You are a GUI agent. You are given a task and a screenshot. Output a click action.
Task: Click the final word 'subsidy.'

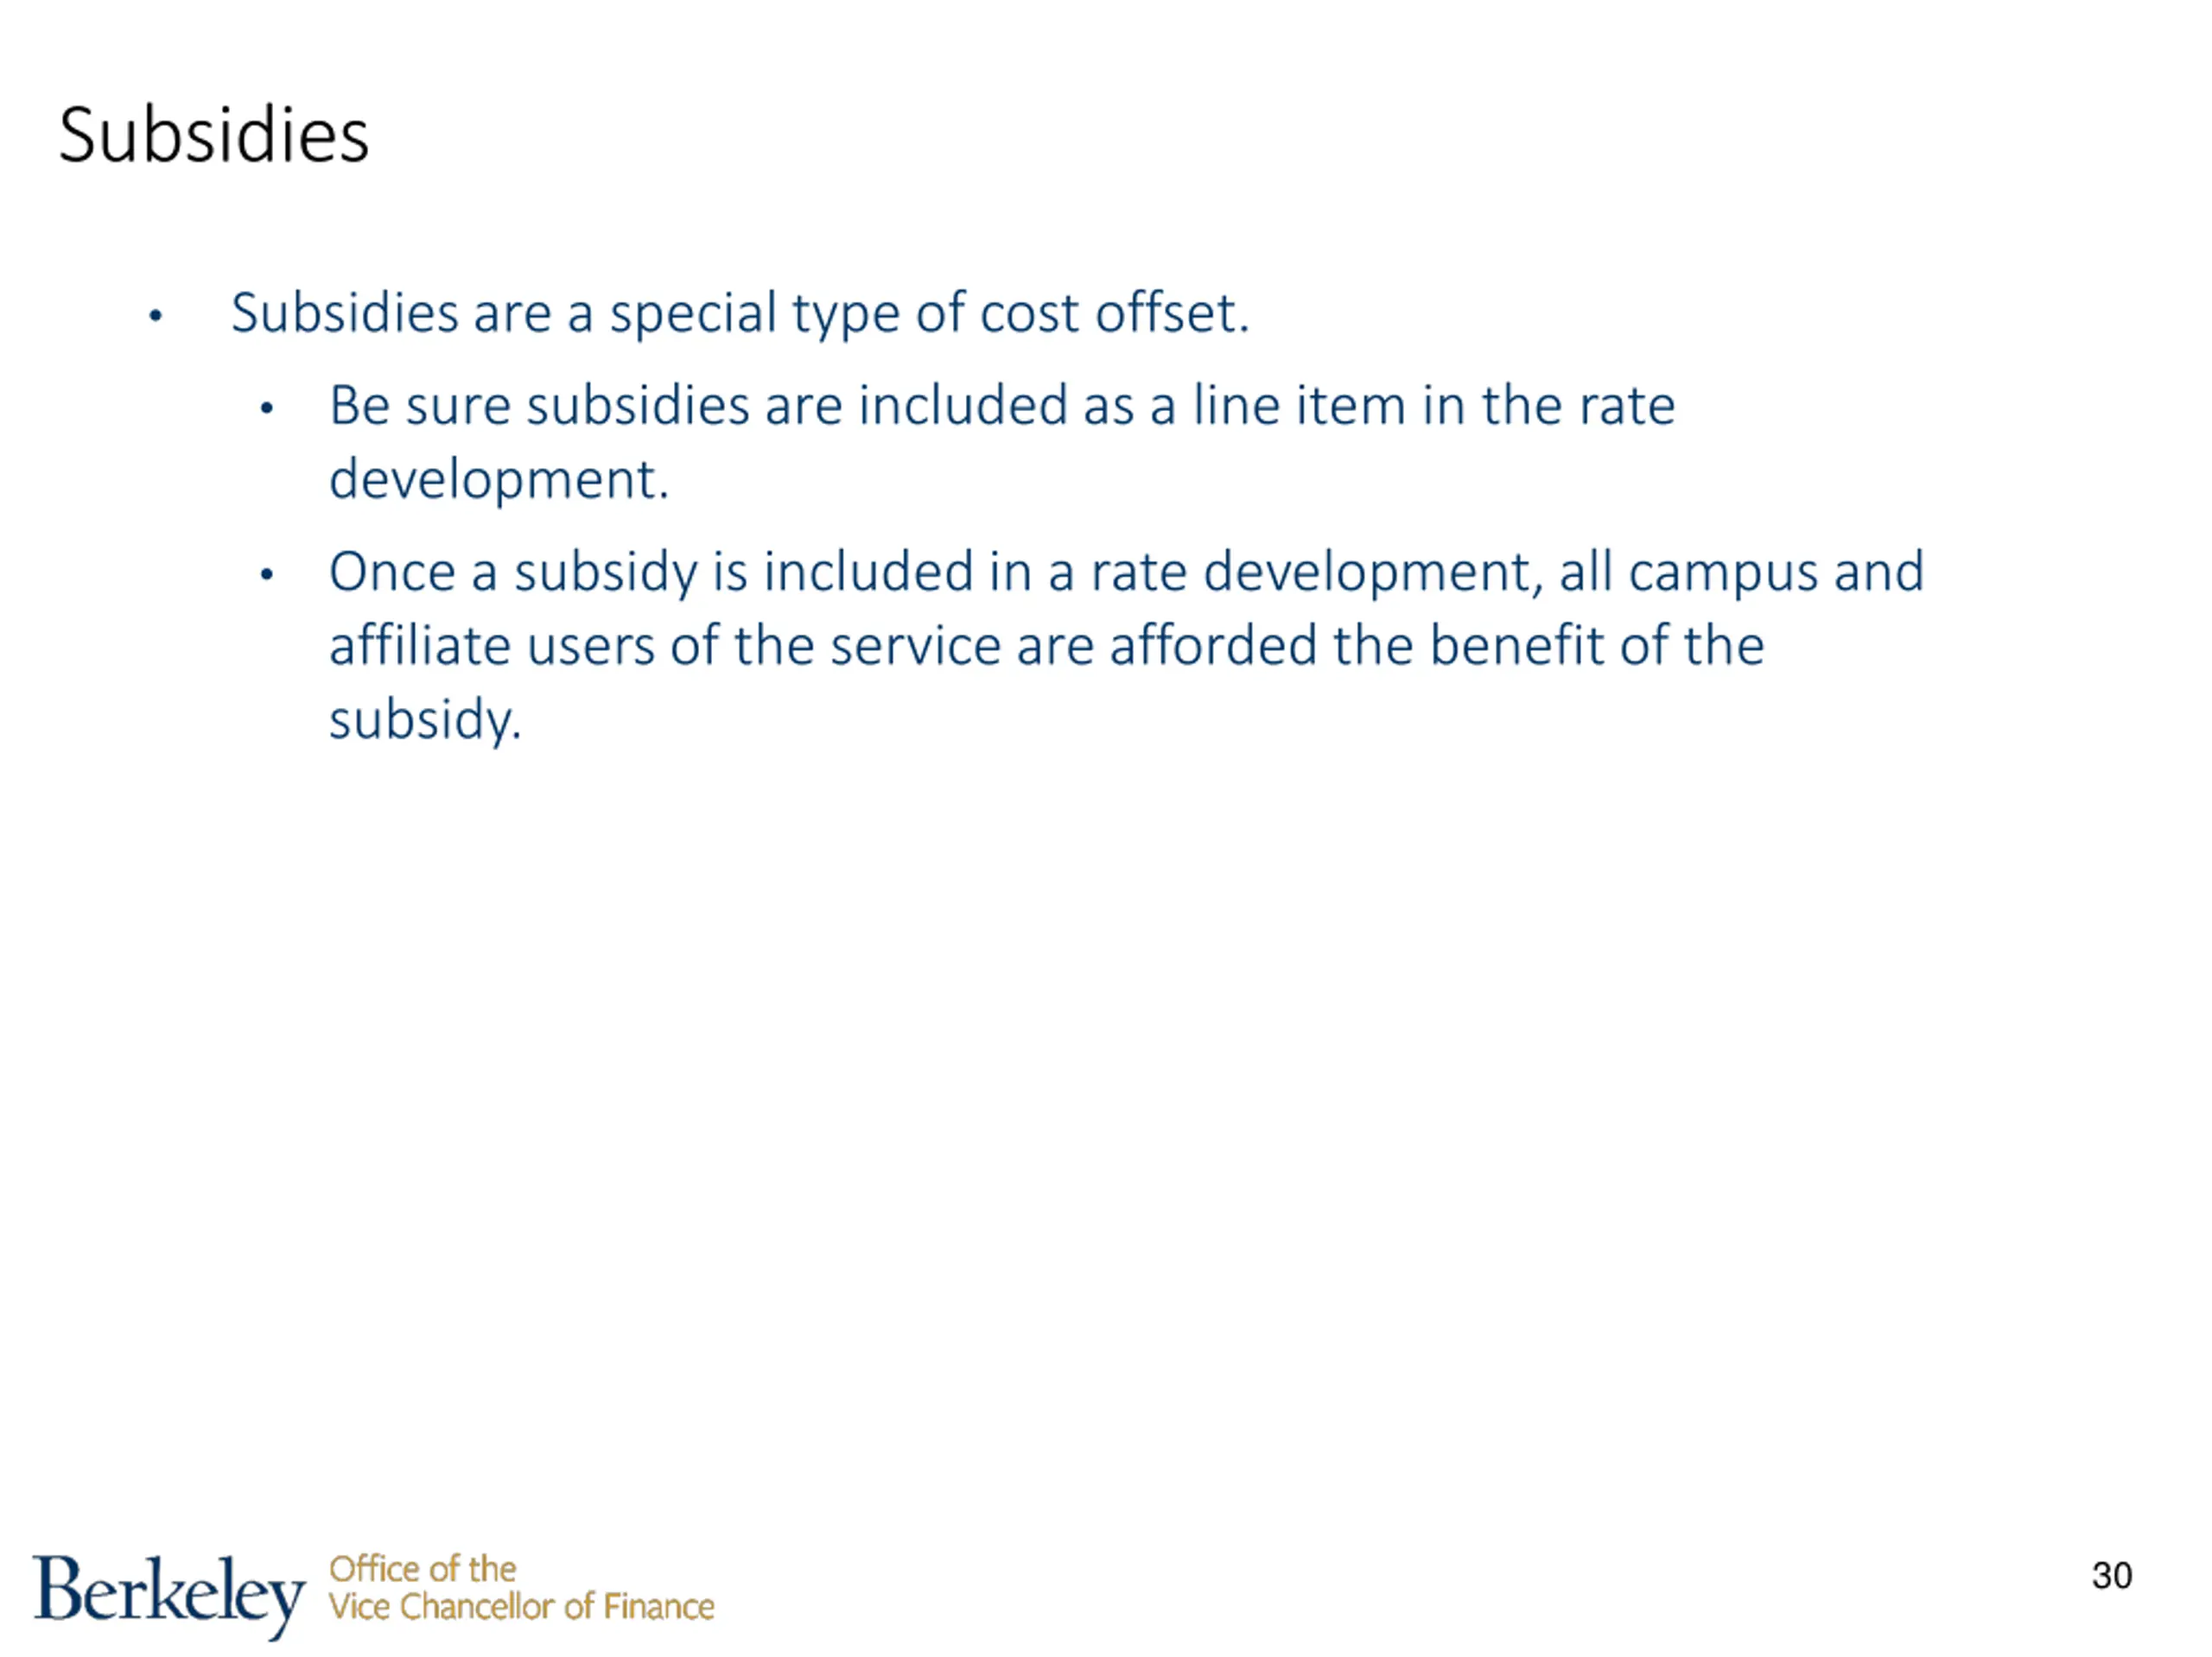point(426,719)
